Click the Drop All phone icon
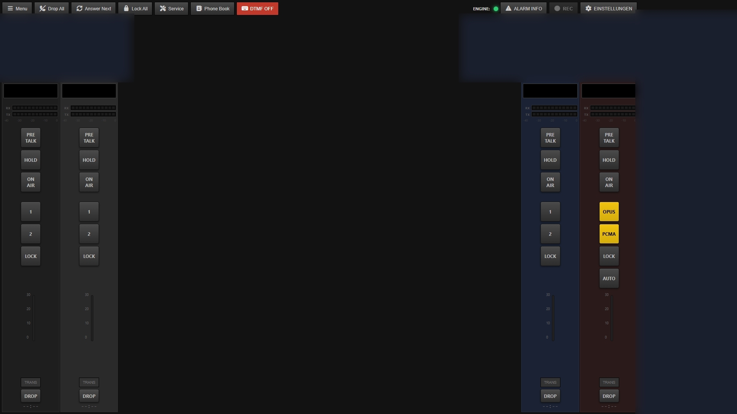737x414 pixels. click(x=42, y=8)
